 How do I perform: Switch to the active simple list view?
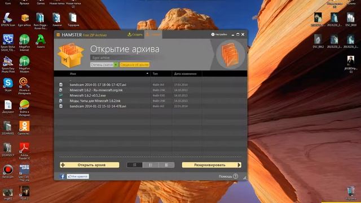pos(135,165)
